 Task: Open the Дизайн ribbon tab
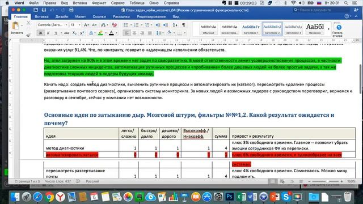62,16
